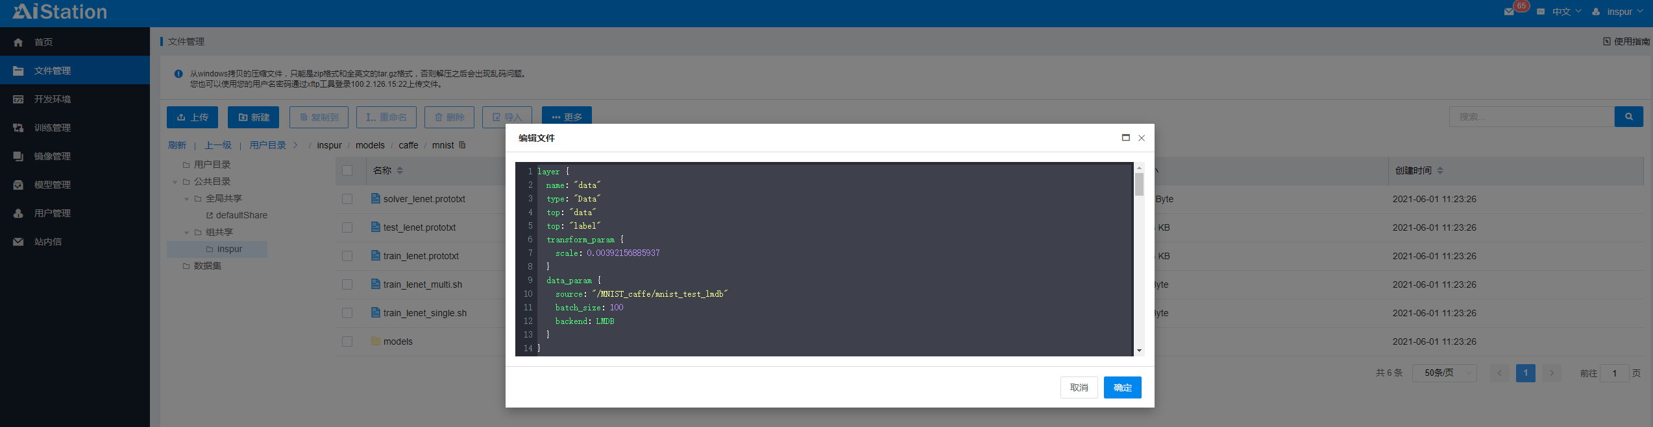Open 训练管理 in the sidebar
Screen dimensions: 1653x427
pos(52,128)
